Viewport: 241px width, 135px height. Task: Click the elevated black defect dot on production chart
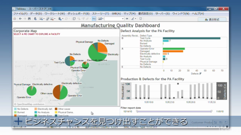[x=178, y=84]
